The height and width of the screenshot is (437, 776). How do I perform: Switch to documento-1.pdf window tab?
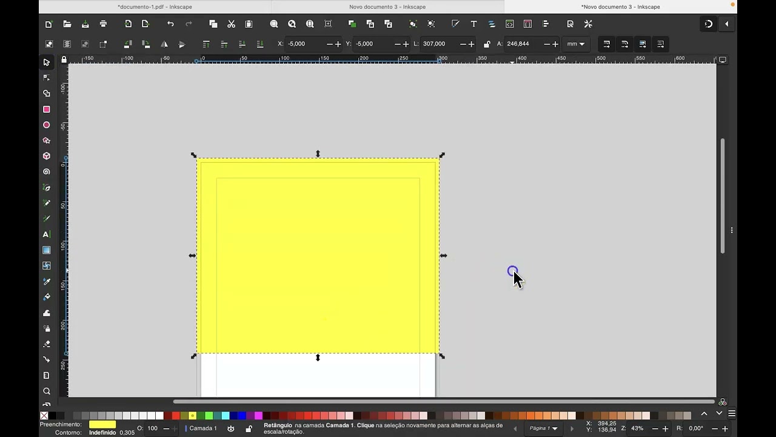point(155,7)
